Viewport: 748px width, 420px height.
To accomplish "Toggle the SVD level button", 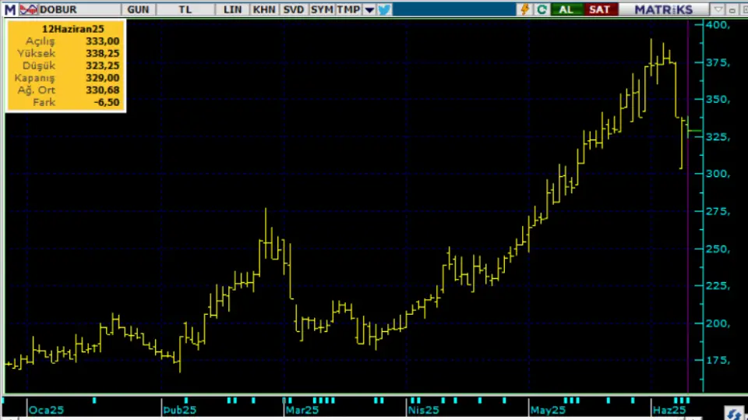I will [293, 9].
